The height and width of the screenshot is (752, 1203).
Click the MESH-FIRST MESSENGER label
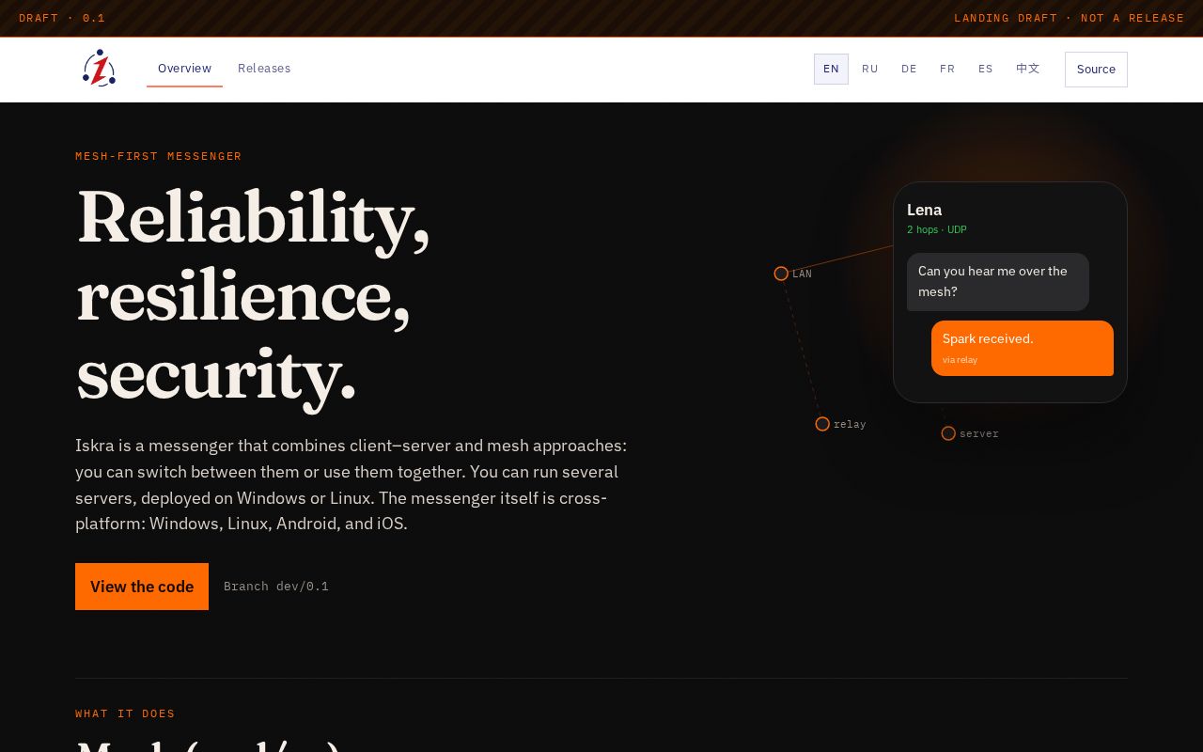[159, 156]
